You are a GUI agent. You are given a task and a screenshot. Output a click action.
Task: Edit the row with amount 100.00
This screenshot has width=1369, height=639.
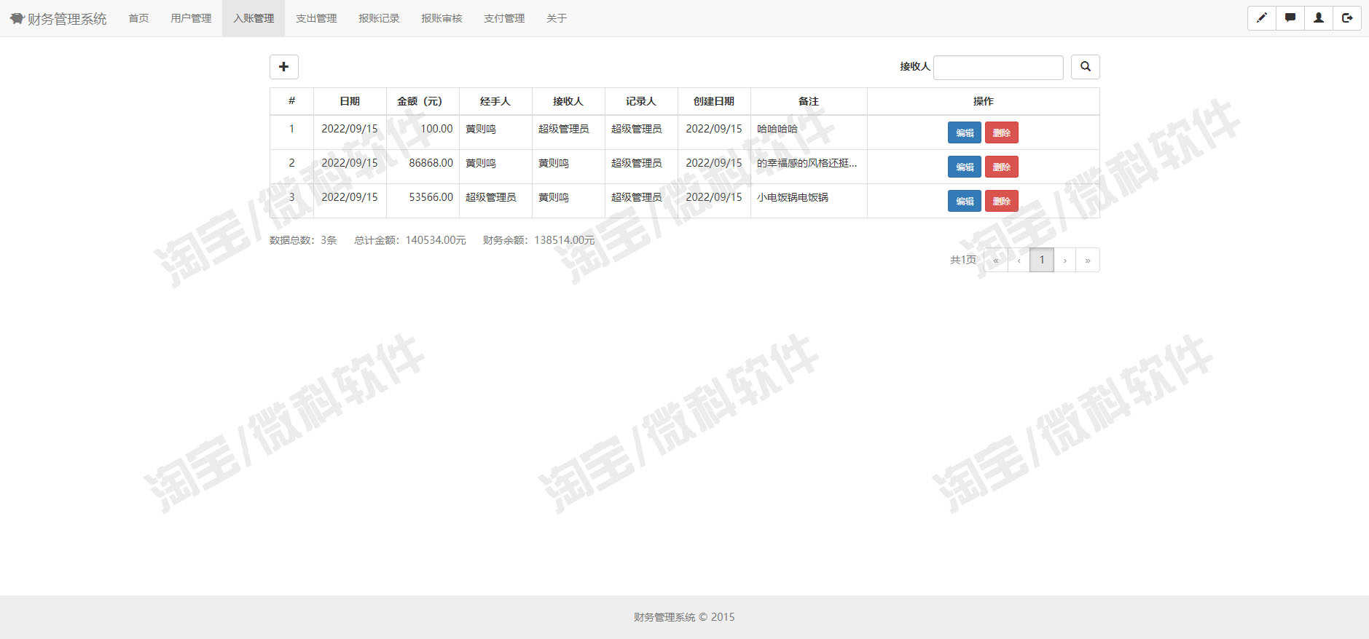pos(965,132)
